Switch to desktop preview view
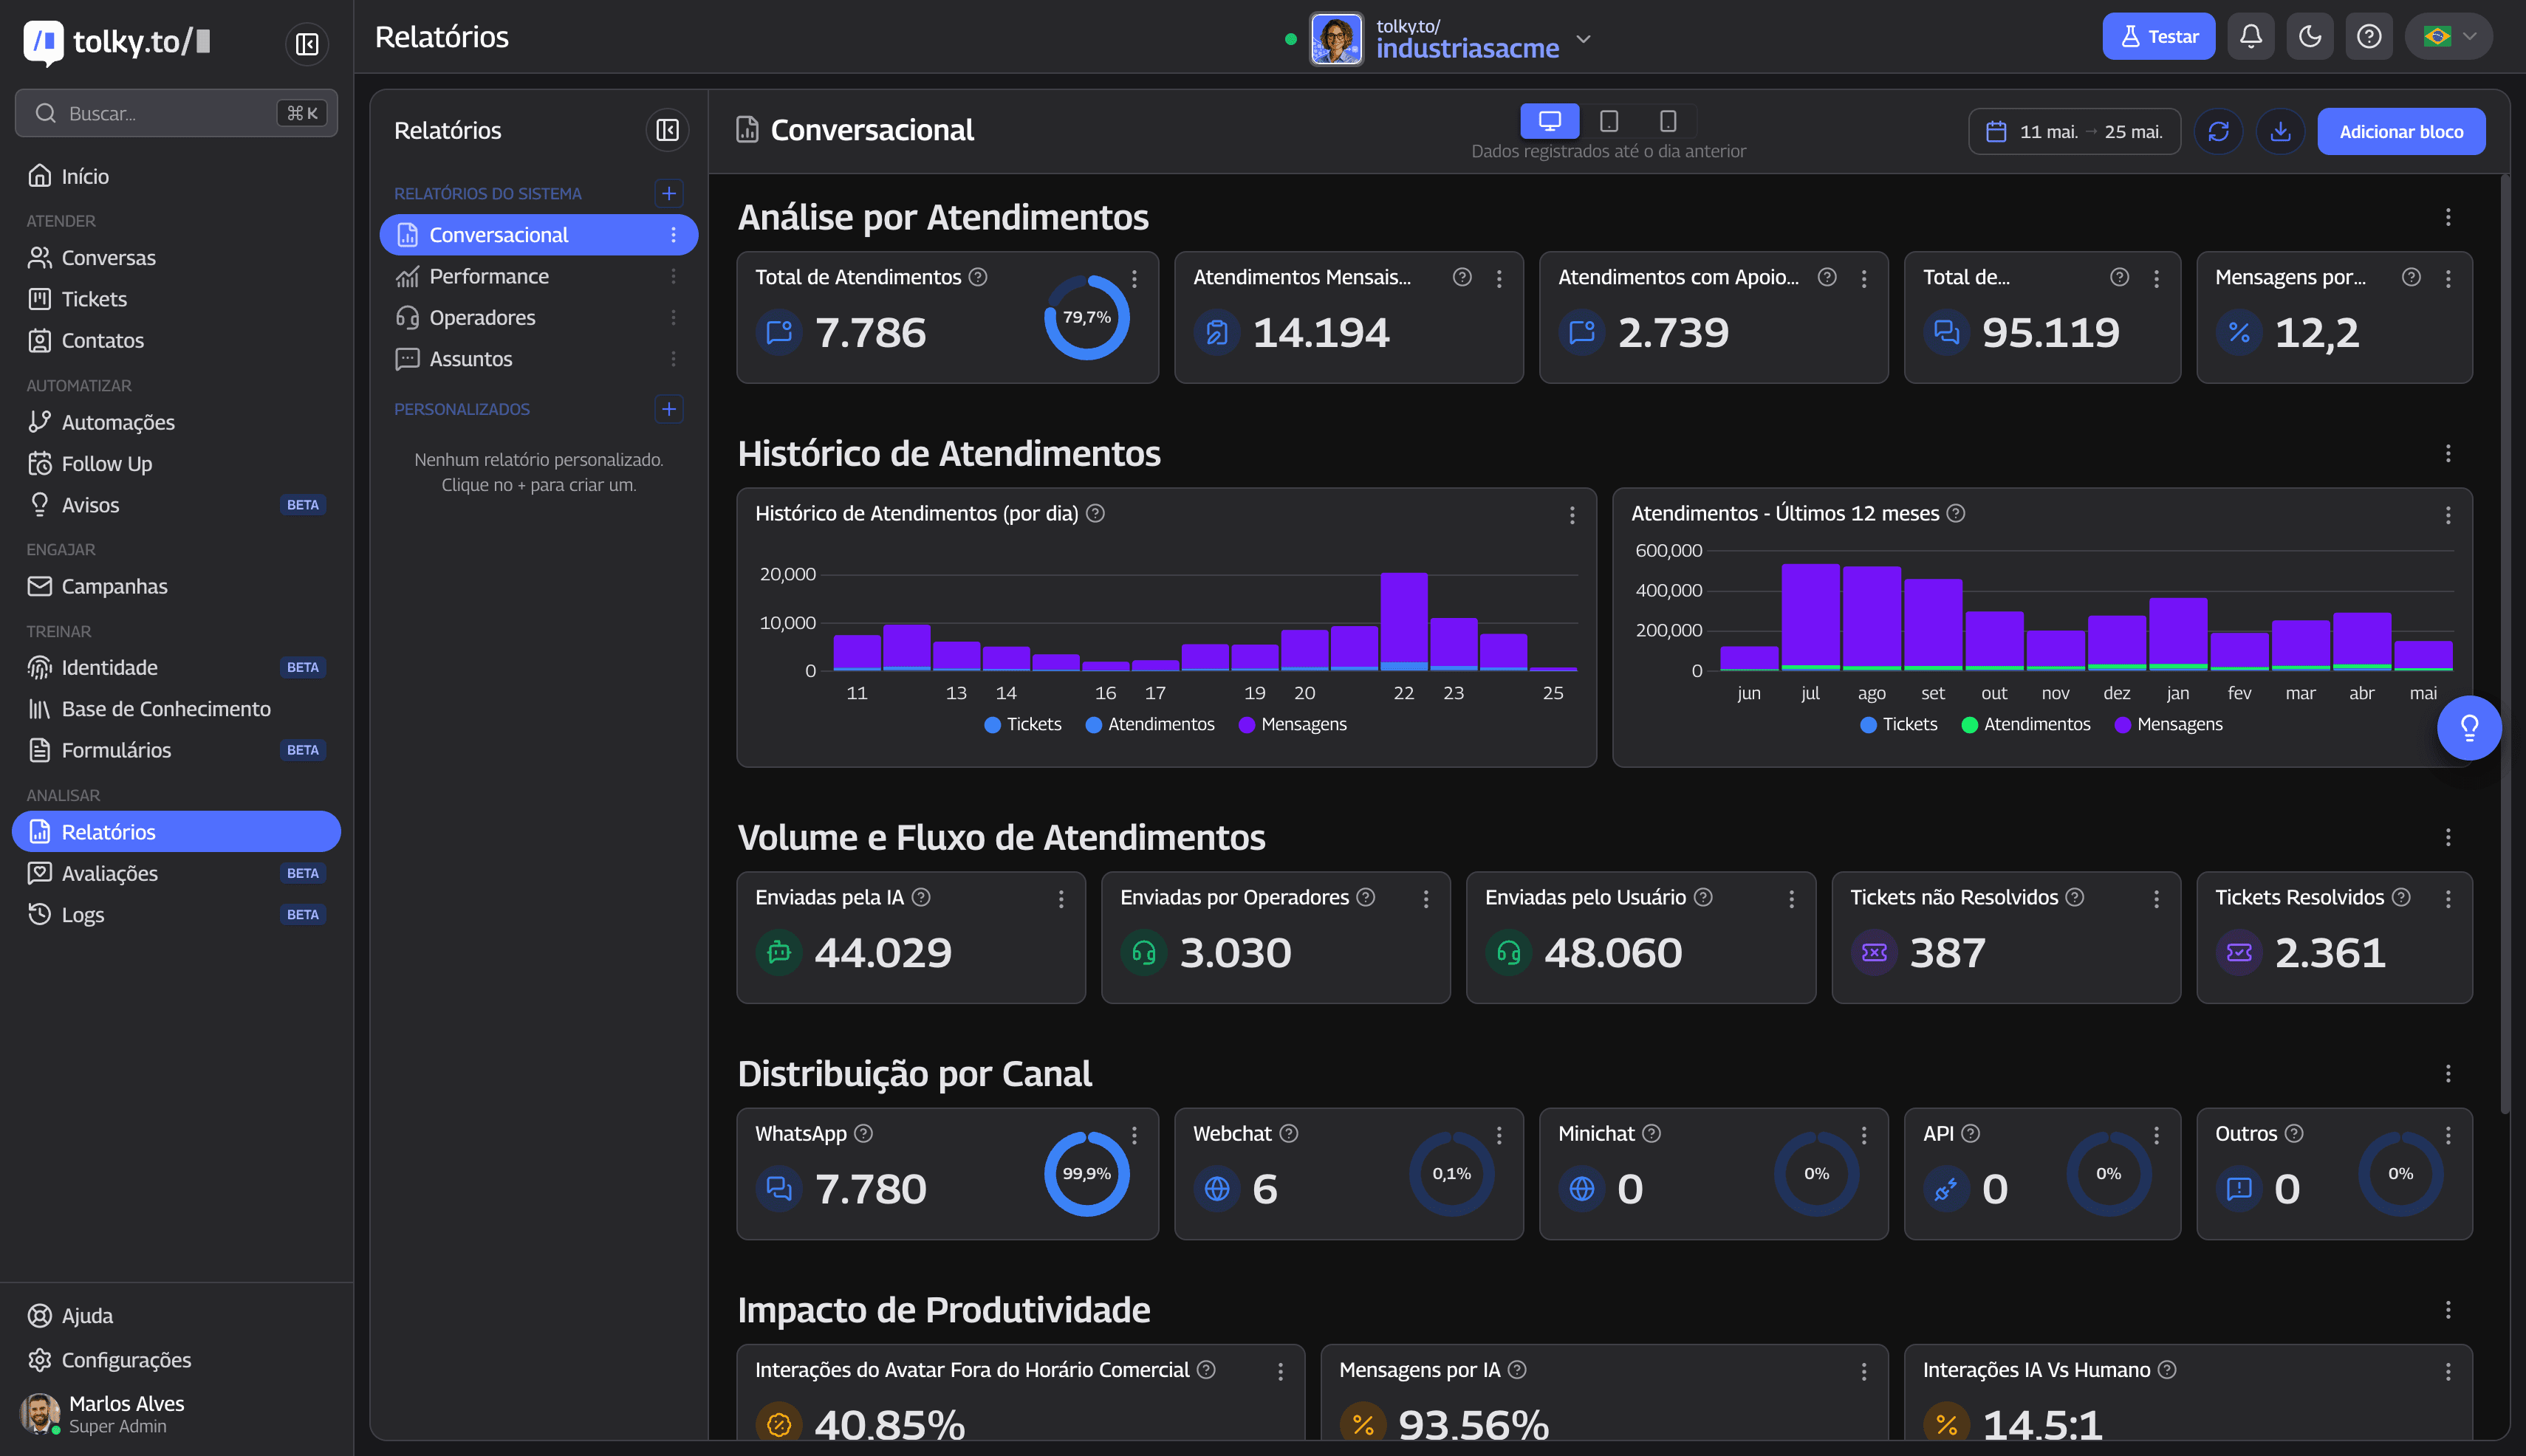Viewport: 2526px width, 1456px height. 1549,121
